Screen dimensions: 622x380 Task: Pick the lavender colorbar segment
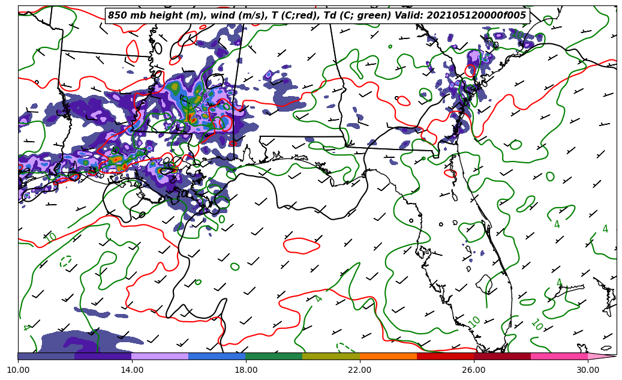[x=160, y=356]
